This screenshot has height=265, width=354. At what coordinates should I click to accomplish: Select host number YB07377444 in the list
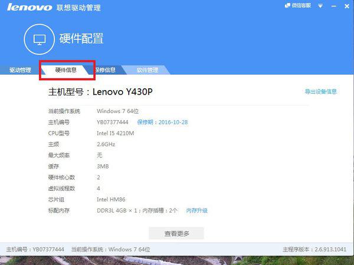point(113,122)
